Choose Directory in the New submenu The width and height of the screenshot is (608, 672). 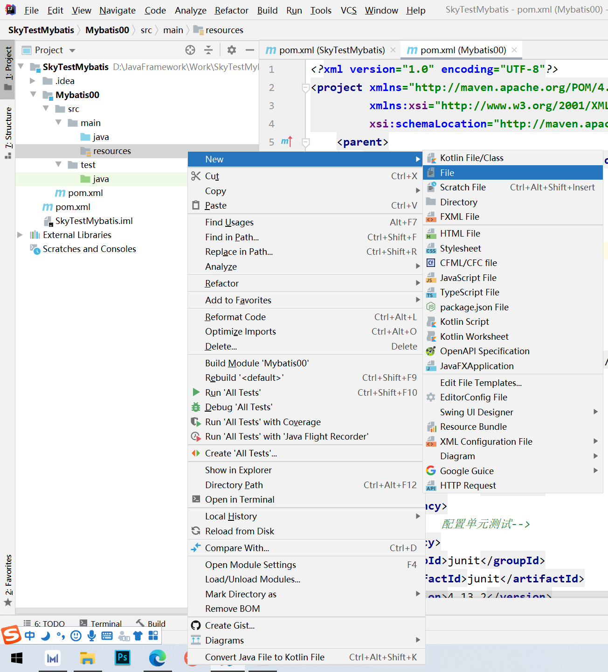tap(458, 202)
